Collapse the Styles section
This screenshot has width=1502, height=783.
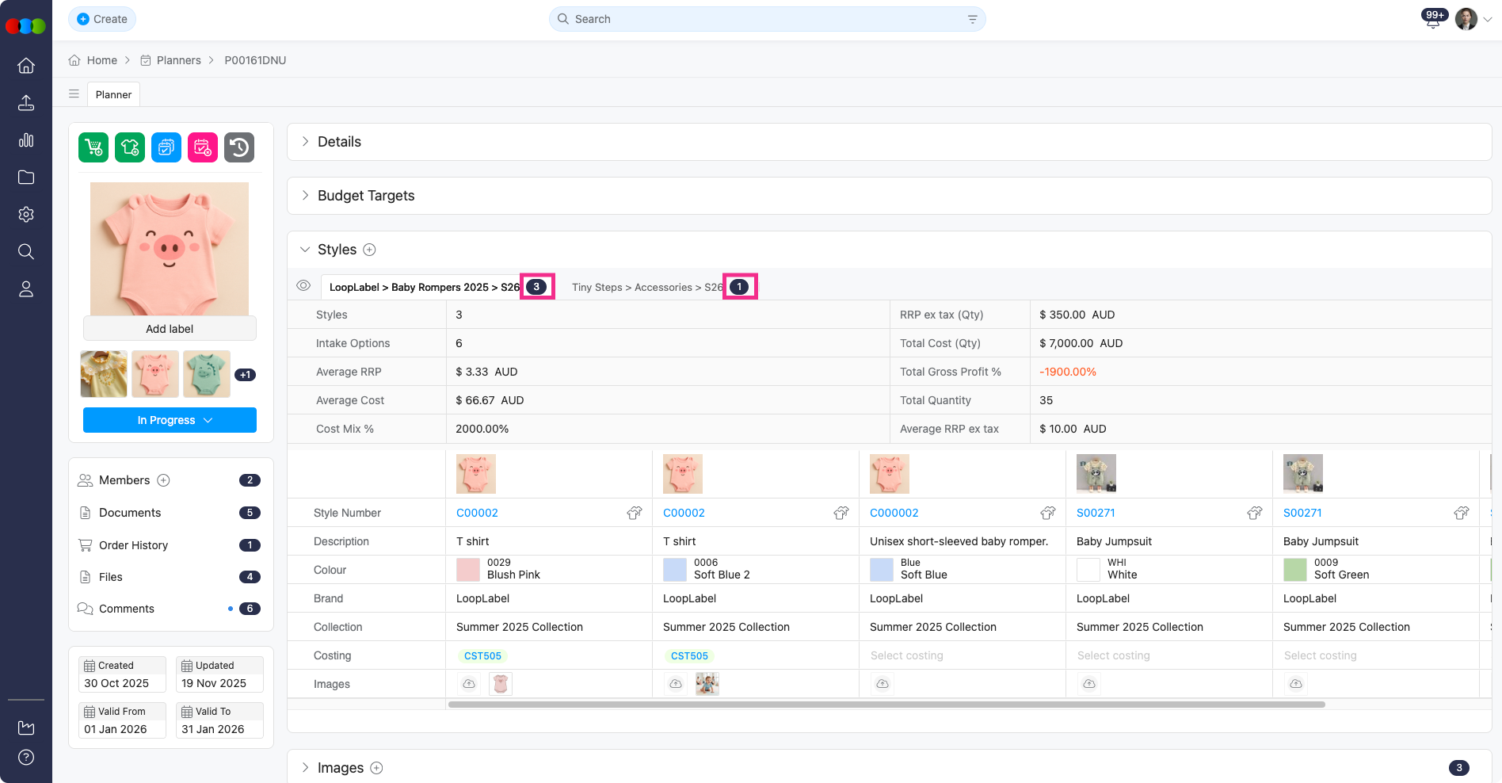(x=305, y=250)
